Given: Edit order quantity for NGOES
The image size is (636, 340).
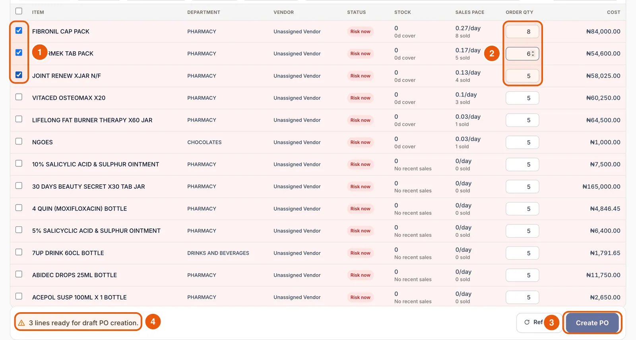Looking at the screenshot, I should point(522,142).
